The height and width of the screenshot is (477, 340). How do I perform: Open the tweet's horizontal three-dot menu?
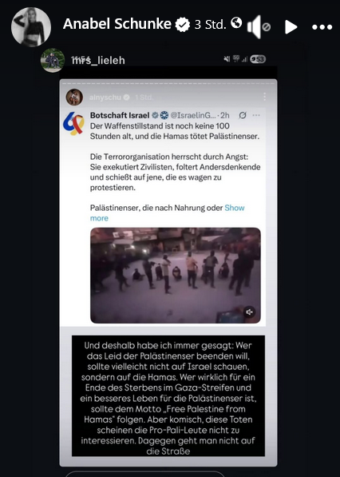pos(256,115)
